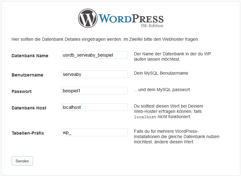Screen dimensions: 241x176
Task: Click into the Benutzername text field
Action: pyautogui.click(x=95, y=74)
